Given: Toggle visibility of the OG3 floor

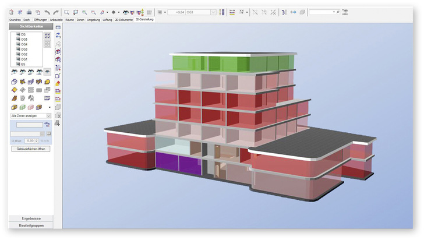Looking at the screenshot, I should pyautogui.click(x=15, y=49).
